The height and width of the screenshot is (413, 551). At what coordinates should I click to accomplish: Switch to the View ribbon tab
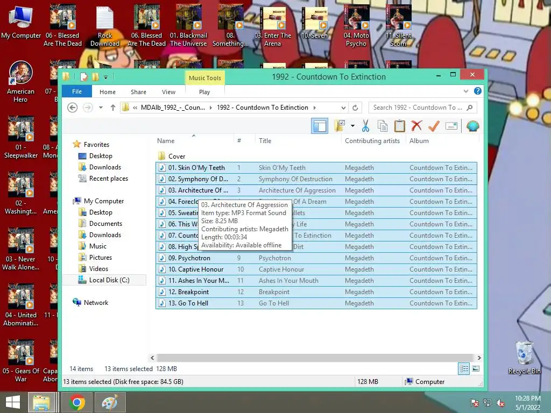point(168,91)
